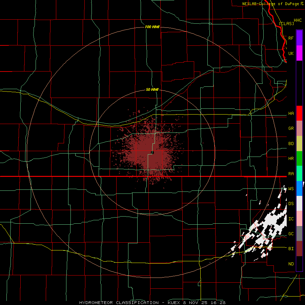This screenshot has height=305, width=305.
Task: Click the GR salmon legend swatch
Action: (299, 128)
